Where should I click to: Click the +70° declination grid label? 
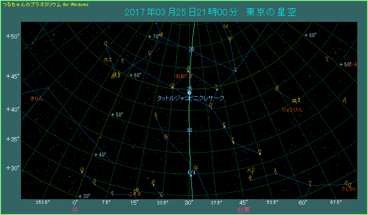[153, 37]
